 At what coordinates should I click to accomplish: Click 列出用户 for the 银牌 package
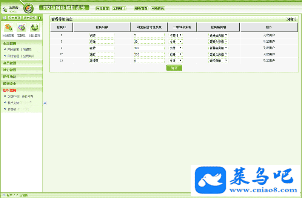click(269, 41)
